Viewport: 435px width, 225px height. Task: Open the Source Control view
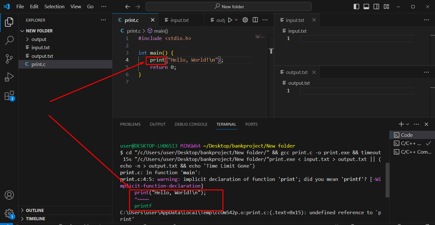(9, 59)
